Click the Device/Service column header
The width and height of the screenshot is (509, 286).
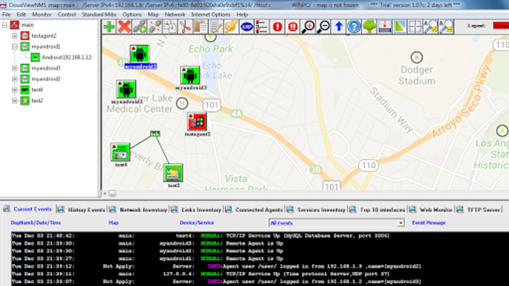click(x=197, y=223)
